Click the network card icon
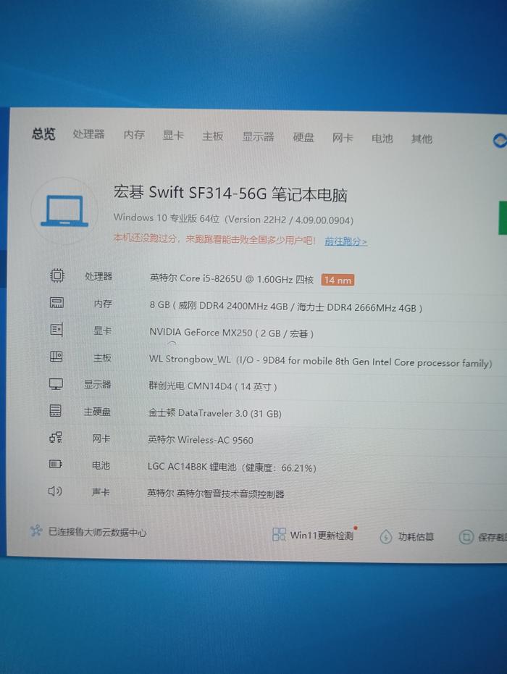This screenshot has width=507, height=674. 56,438
